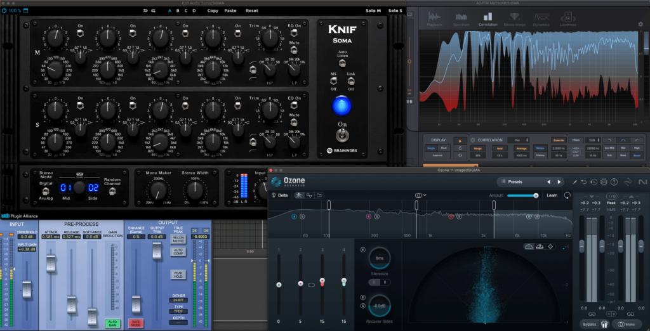650x331 pixels.
Task: Open the Ozone channel mode dropdown
Action: 421,195
